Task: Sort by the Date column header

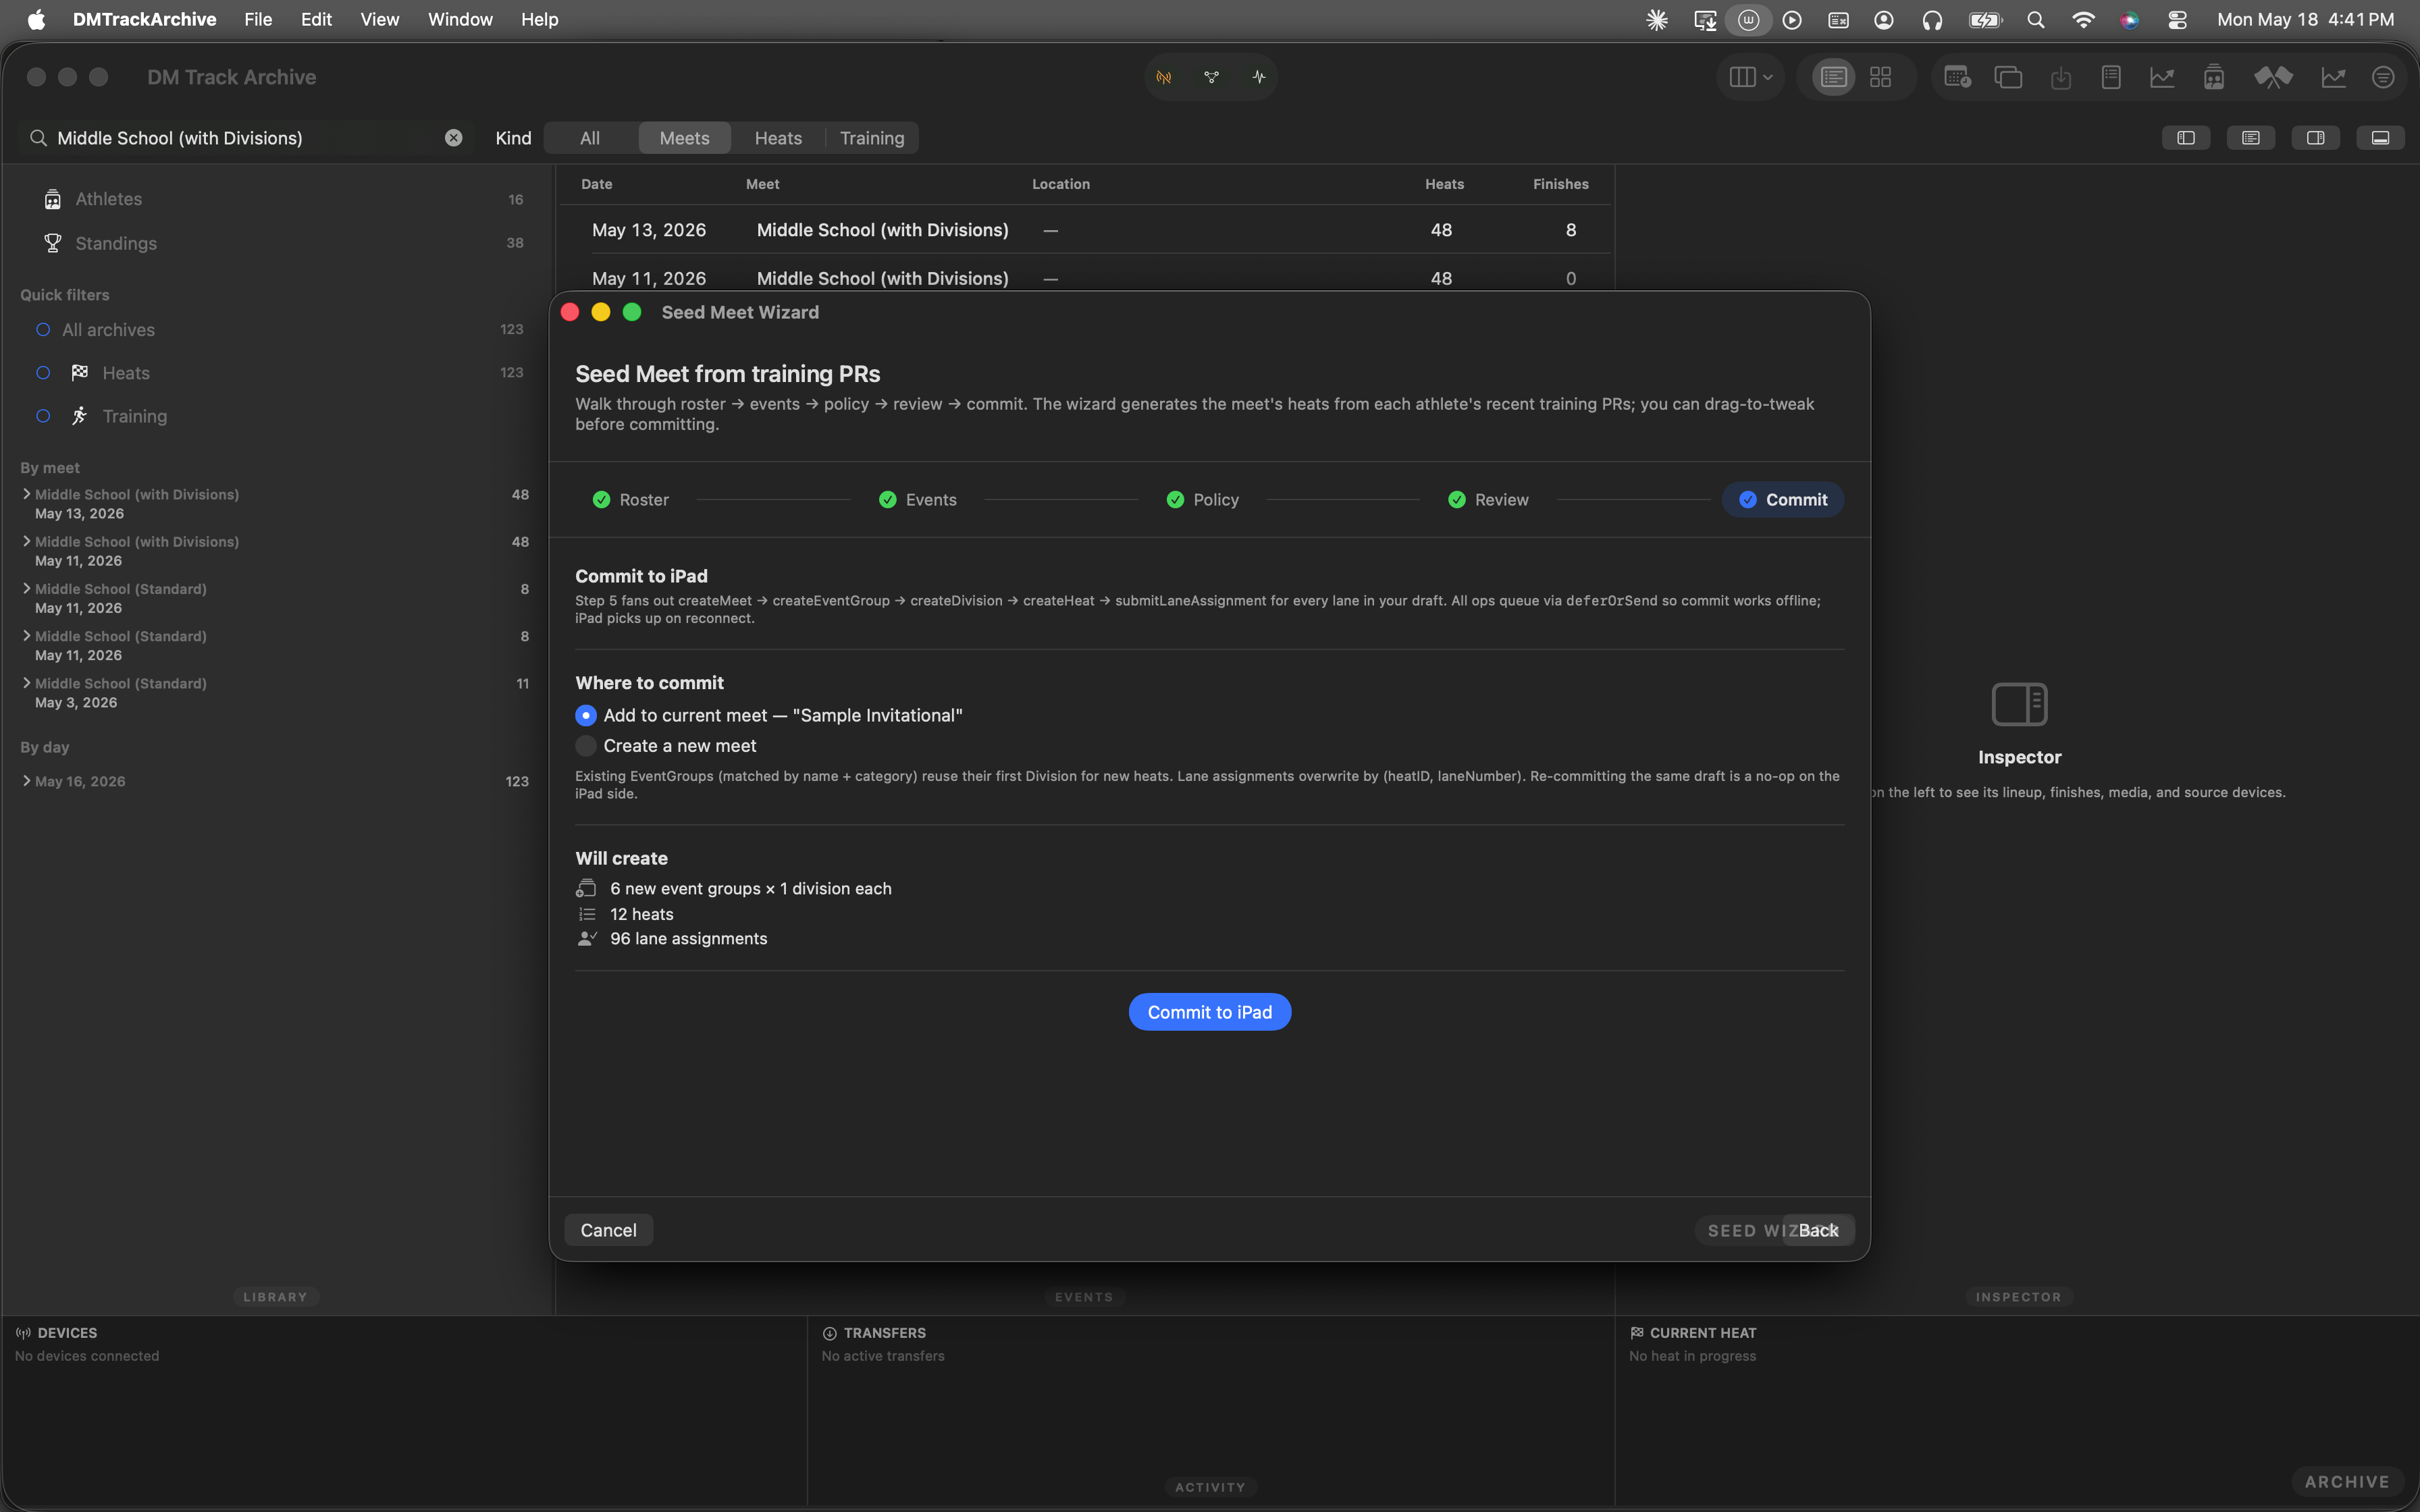Action: pyautogui.click(x=597, y=184)
